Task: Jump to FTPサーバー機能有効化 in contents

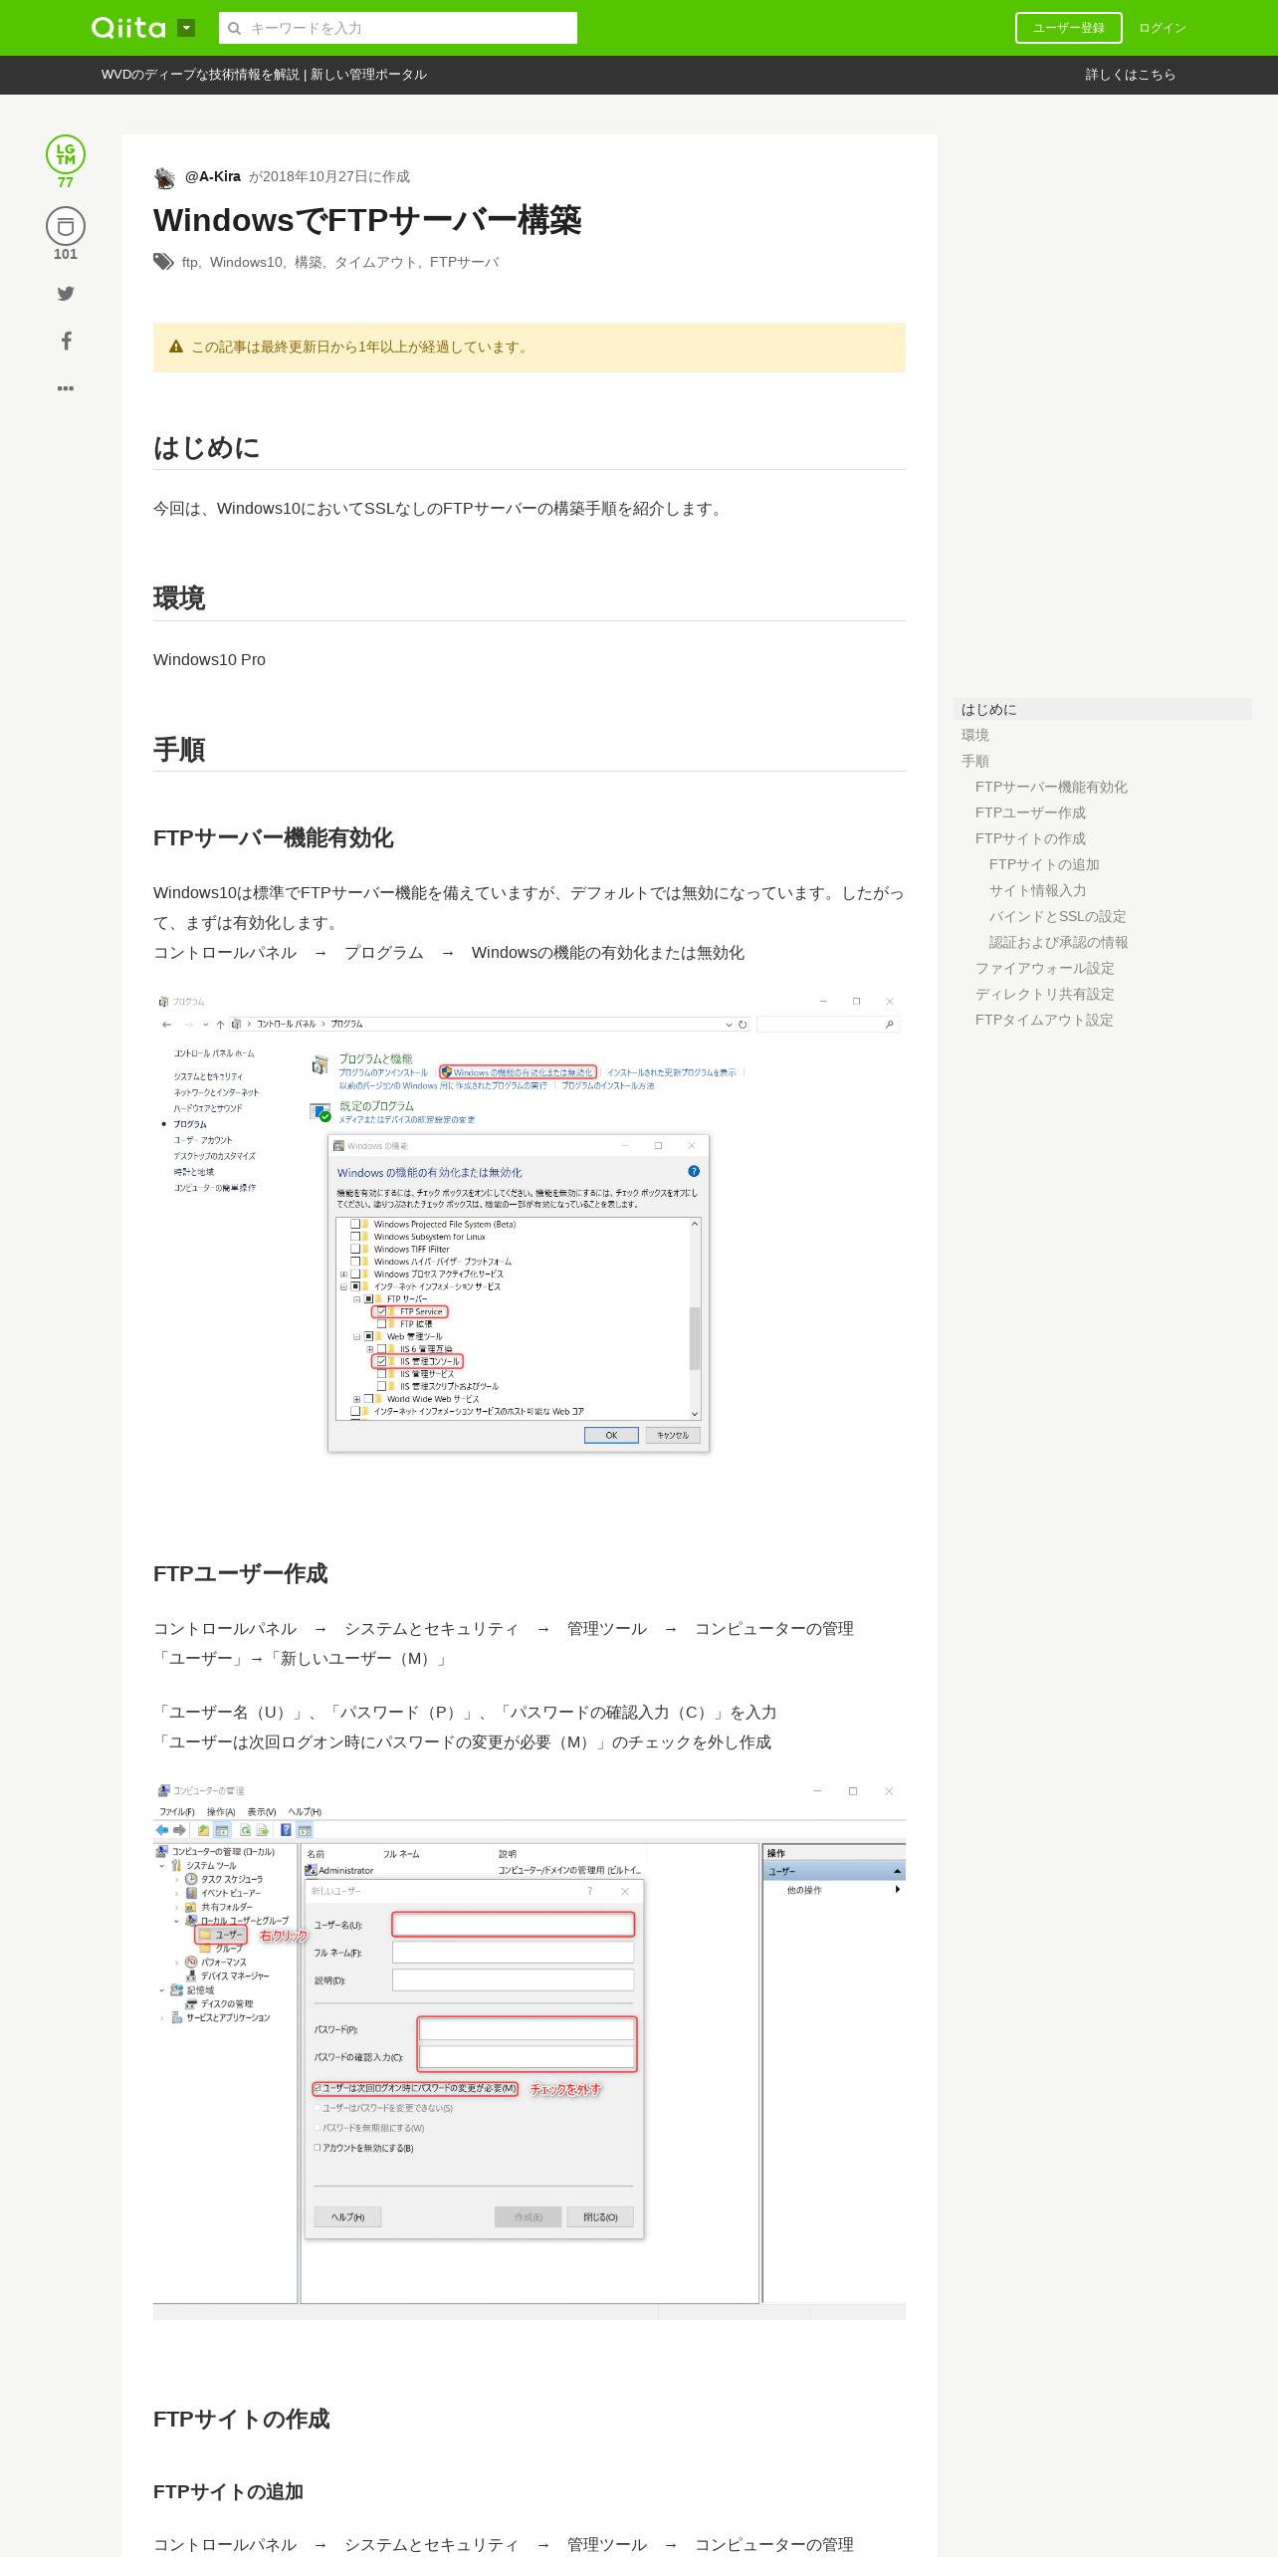Action: click(1051, 787)
